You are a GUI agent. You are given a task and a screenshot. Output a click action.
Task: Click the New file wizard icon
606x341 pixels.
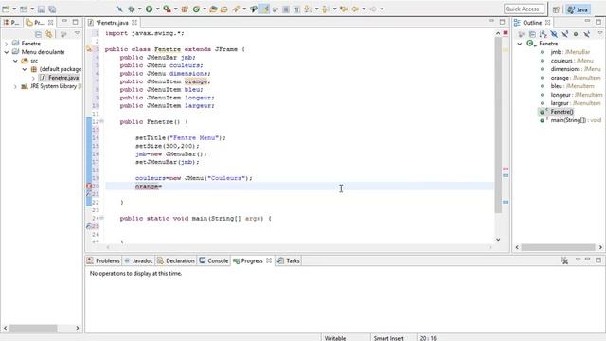point(6,9)
